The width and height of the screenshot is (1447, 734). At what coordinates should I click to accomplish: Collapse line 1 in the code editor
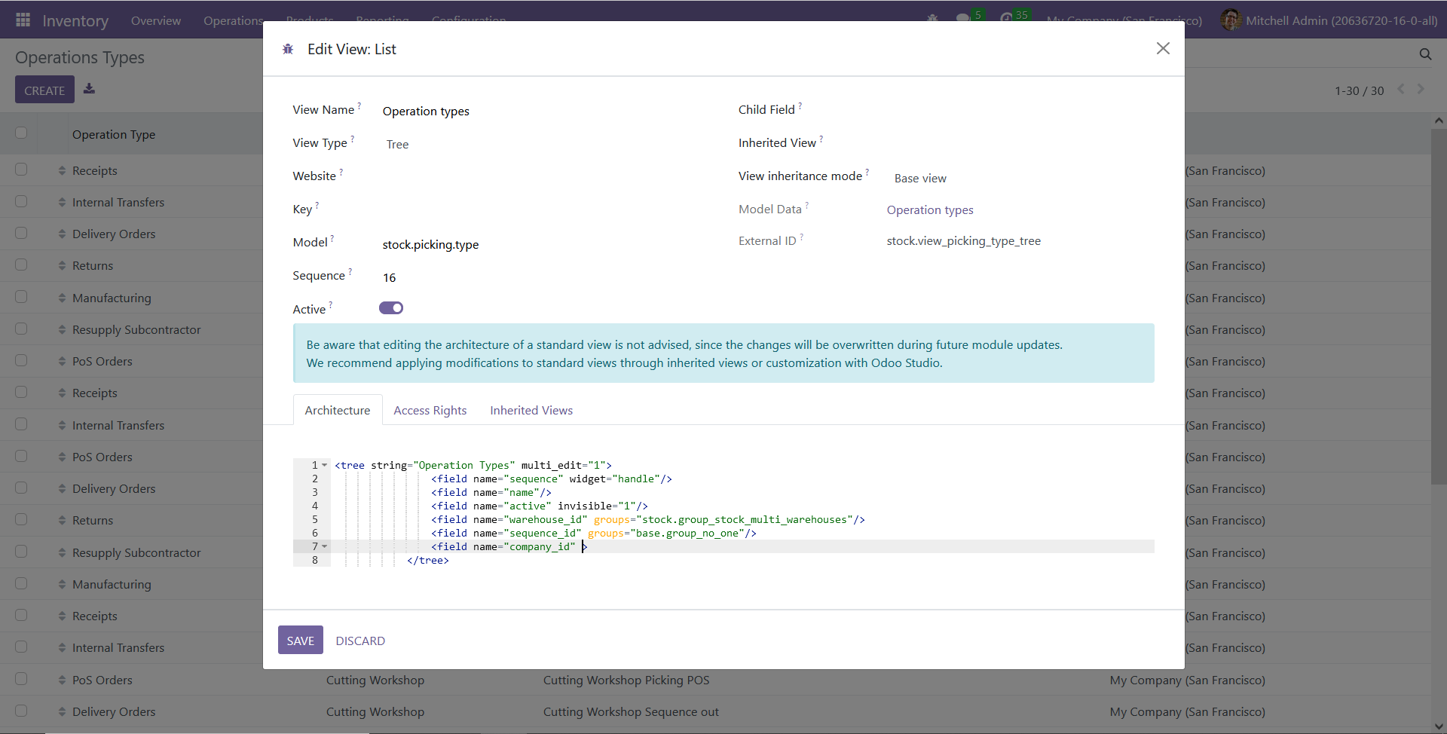(x=325, y=465)
